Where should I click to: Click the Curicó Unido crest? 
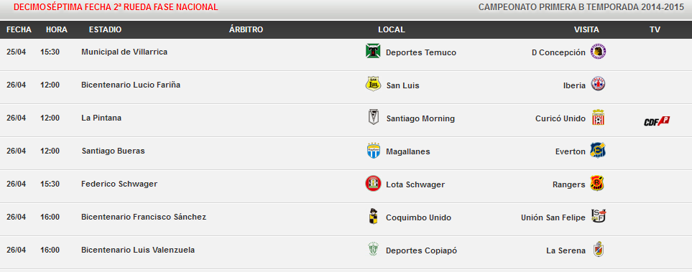point(598,117)
